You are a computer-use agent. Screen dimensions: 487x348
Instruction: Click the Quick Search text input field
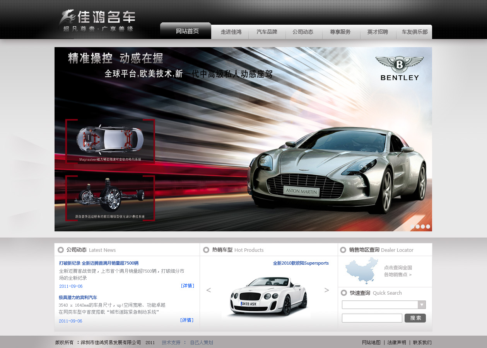(x=372, y=318)
